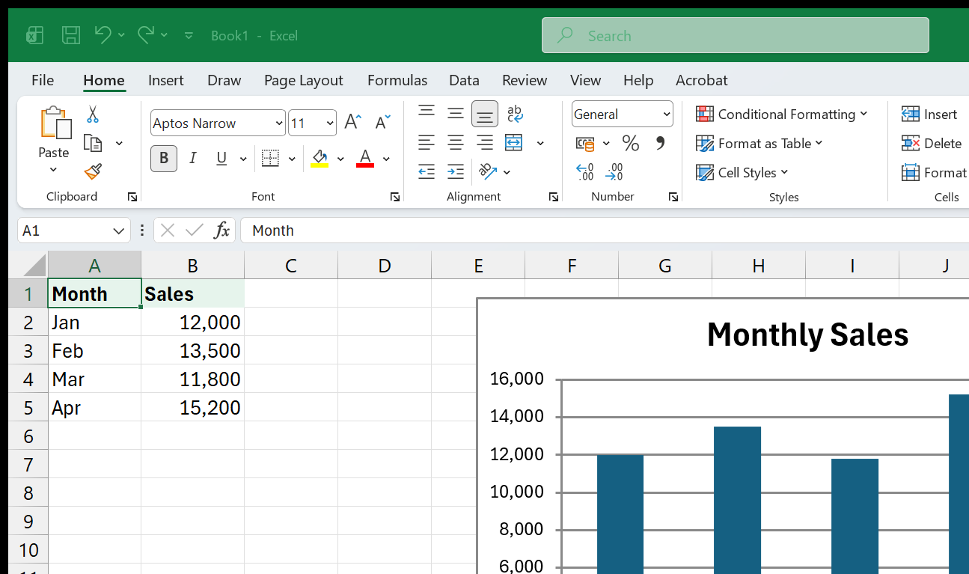This screenshot has width=969, height=574.
Task: Open the Review tab
Action: 525,80
